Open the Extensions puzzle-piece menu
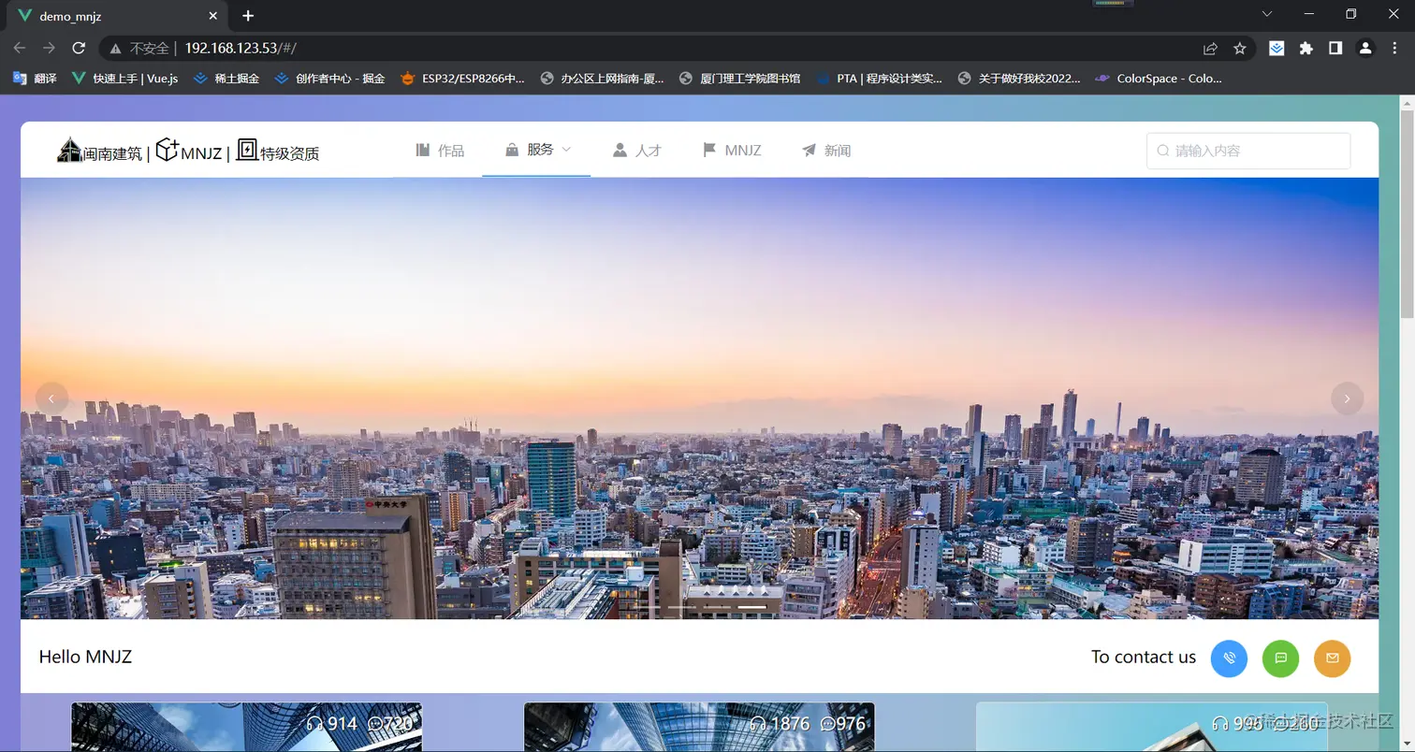This screenshot has width=1415, height=752. [x=1306, y=48]
